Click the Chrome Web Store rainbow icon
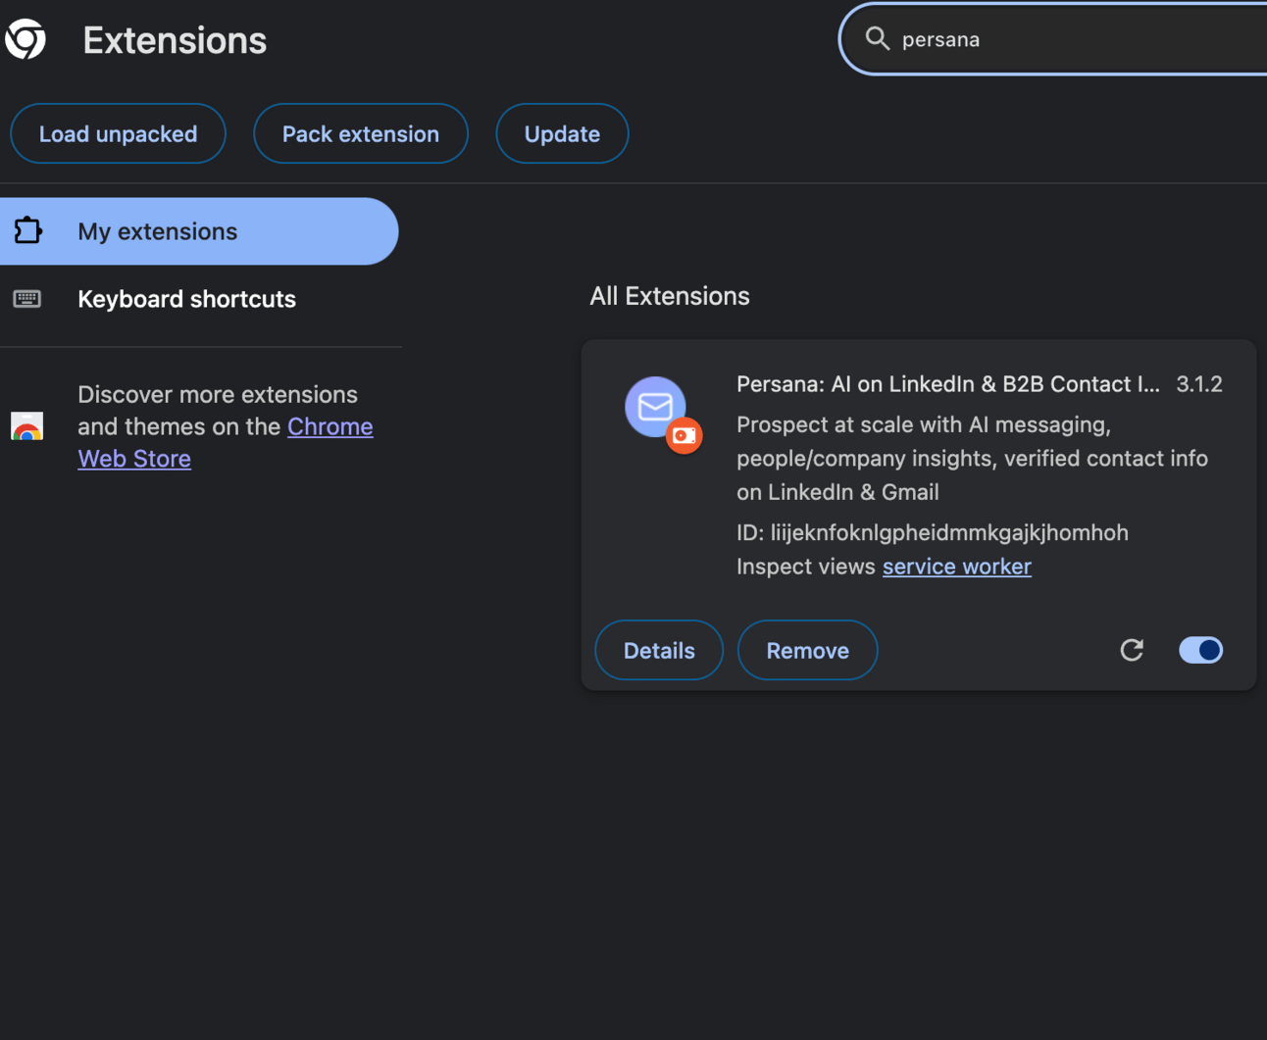This screenshot has height=1040, width=1267. 27,426
